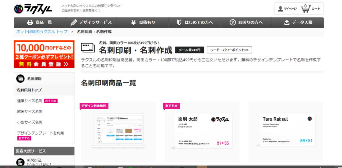
Task: Click the card icon beside 名刺印刷・名刺作成 heading
Action: (88, 47)
